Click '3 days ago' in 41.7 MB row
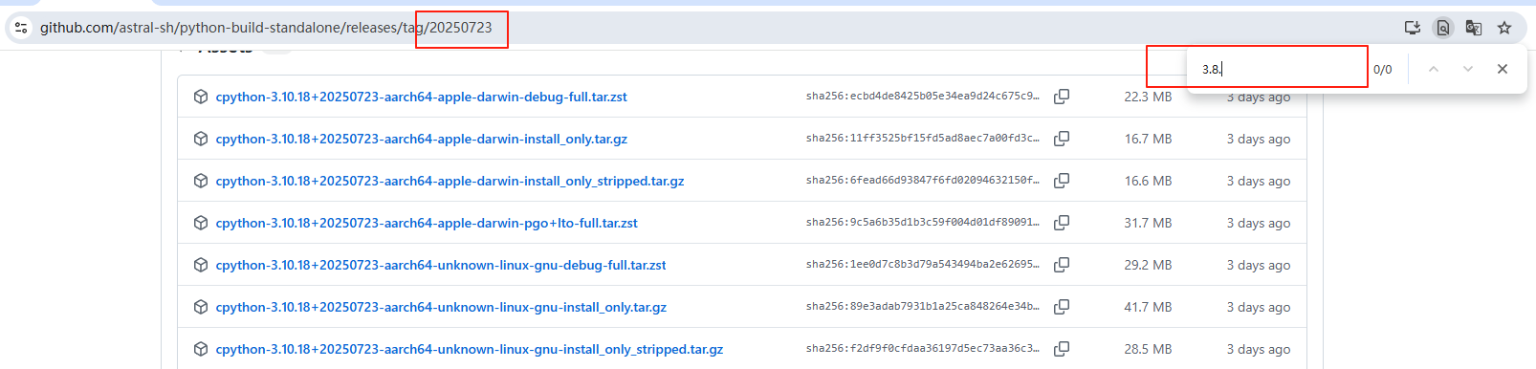 click(x=1259, y=307)
